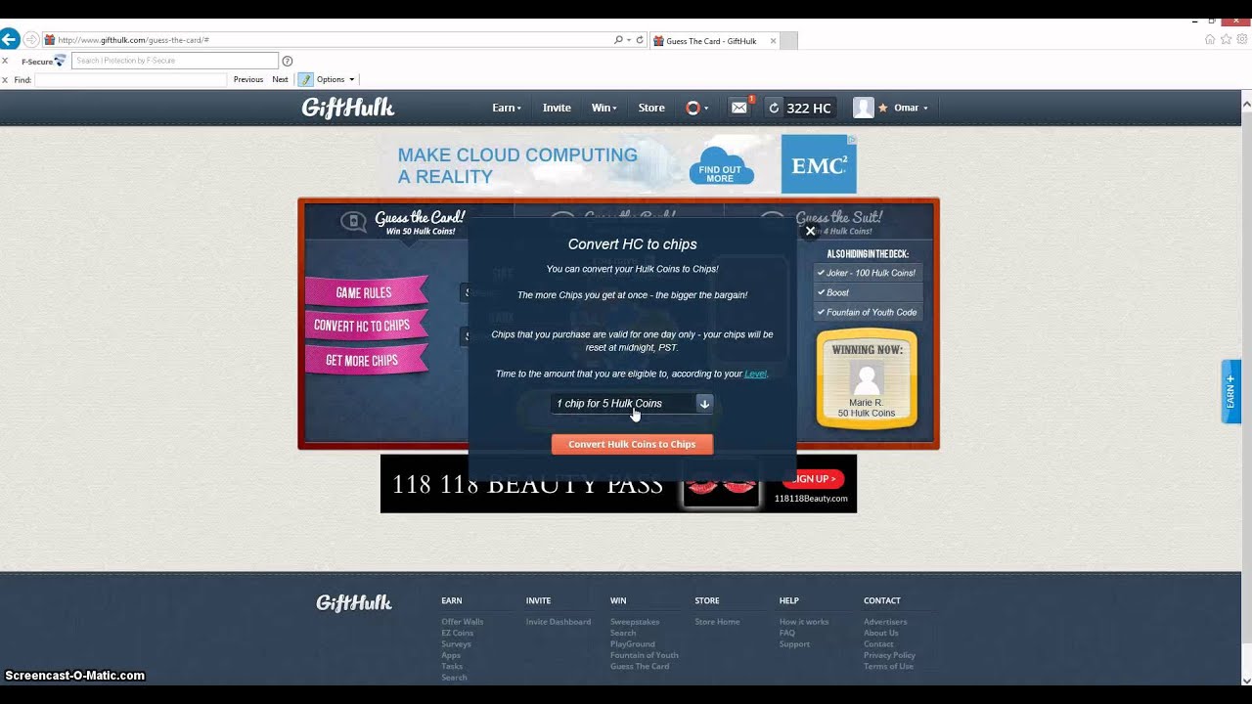
Task: Open the EZ Coins footer link
Action: click(x=457, y=633)
